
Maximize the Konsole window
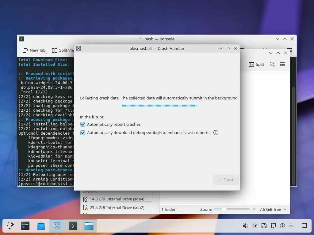click(285, 39)
